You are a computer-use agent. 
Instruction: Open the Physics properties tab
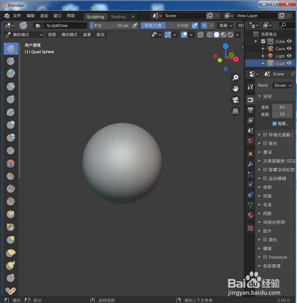coord(250,184)
